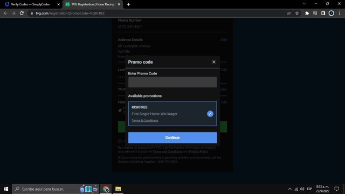Click the tvg.com address bar

pos(158,13)
